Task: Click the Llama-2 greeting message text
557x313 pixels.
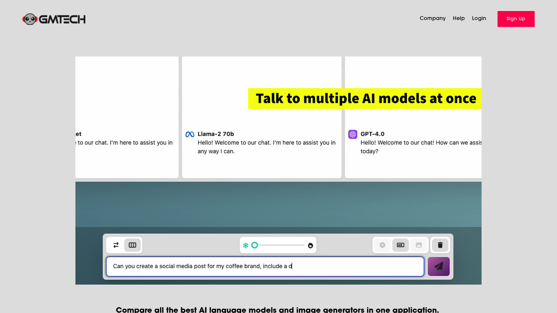Action: (x=267, y=147)
